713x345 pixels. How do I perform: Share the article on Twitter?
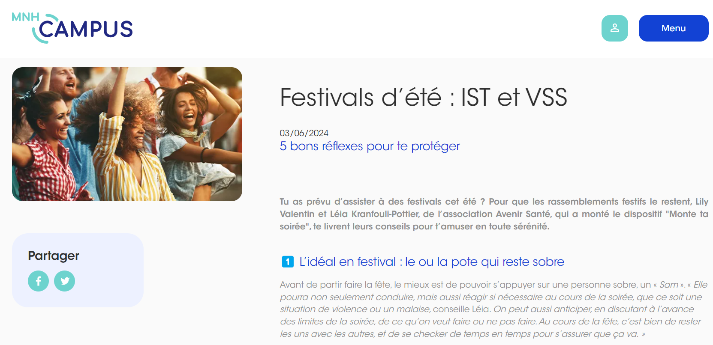(65, 281)
